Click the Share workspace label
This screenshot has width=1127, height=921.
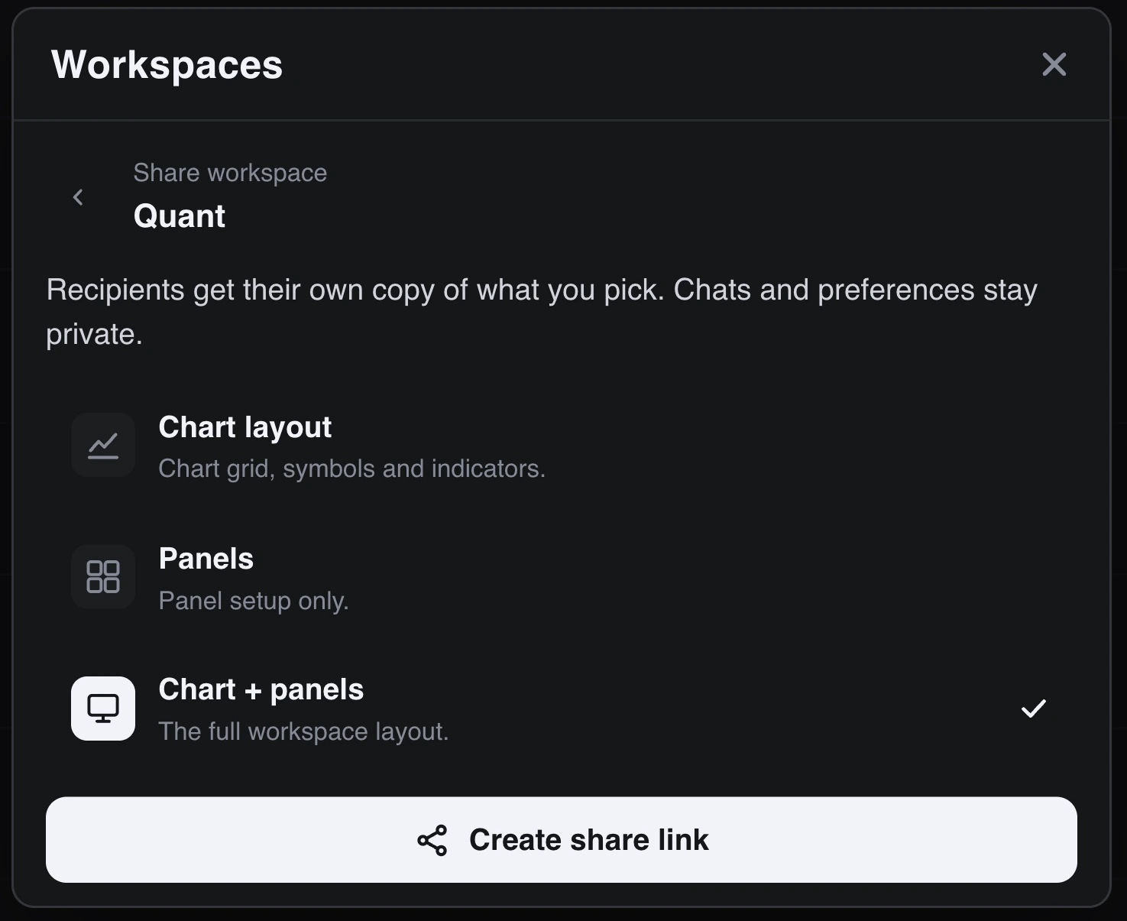click(230, 173)
